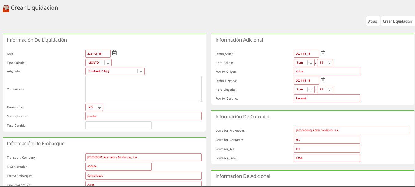Edit the Corredor_Tel field
This screenshot has height=187, width=415.
327,149
